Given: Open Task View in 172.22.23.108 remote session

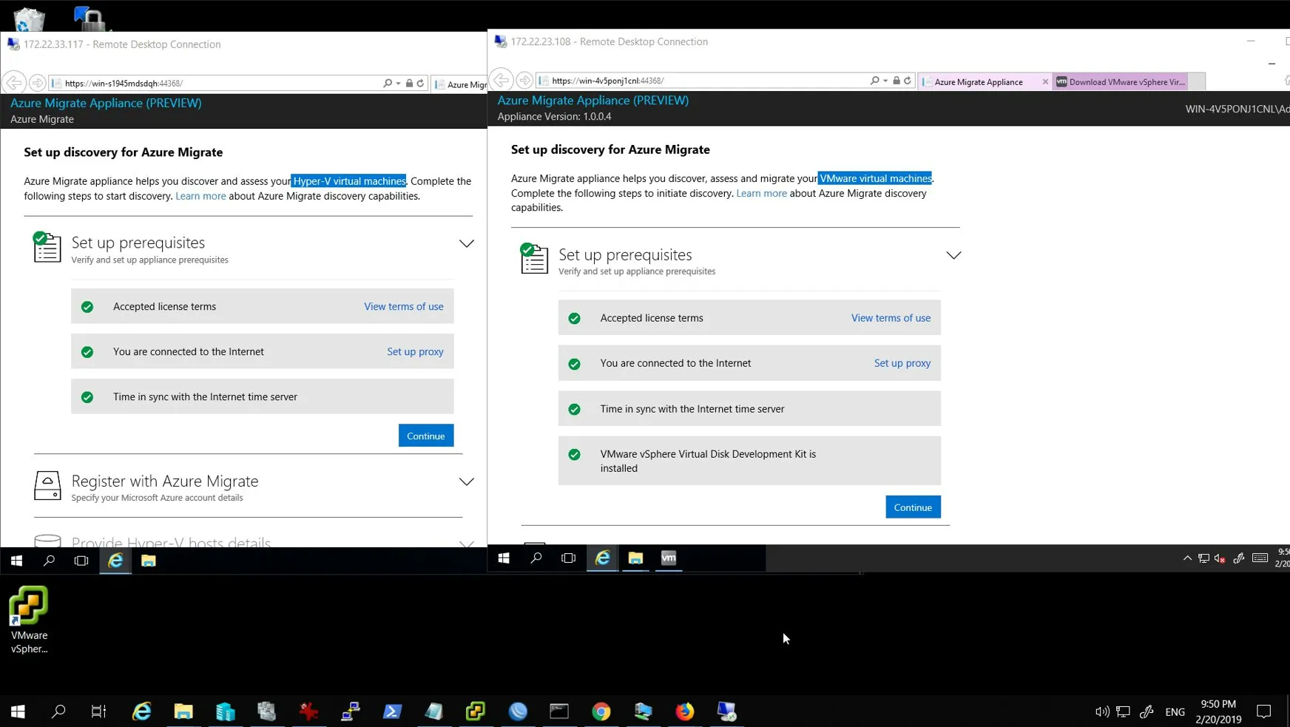Looking at the screenshot, I should click(569, 558).
